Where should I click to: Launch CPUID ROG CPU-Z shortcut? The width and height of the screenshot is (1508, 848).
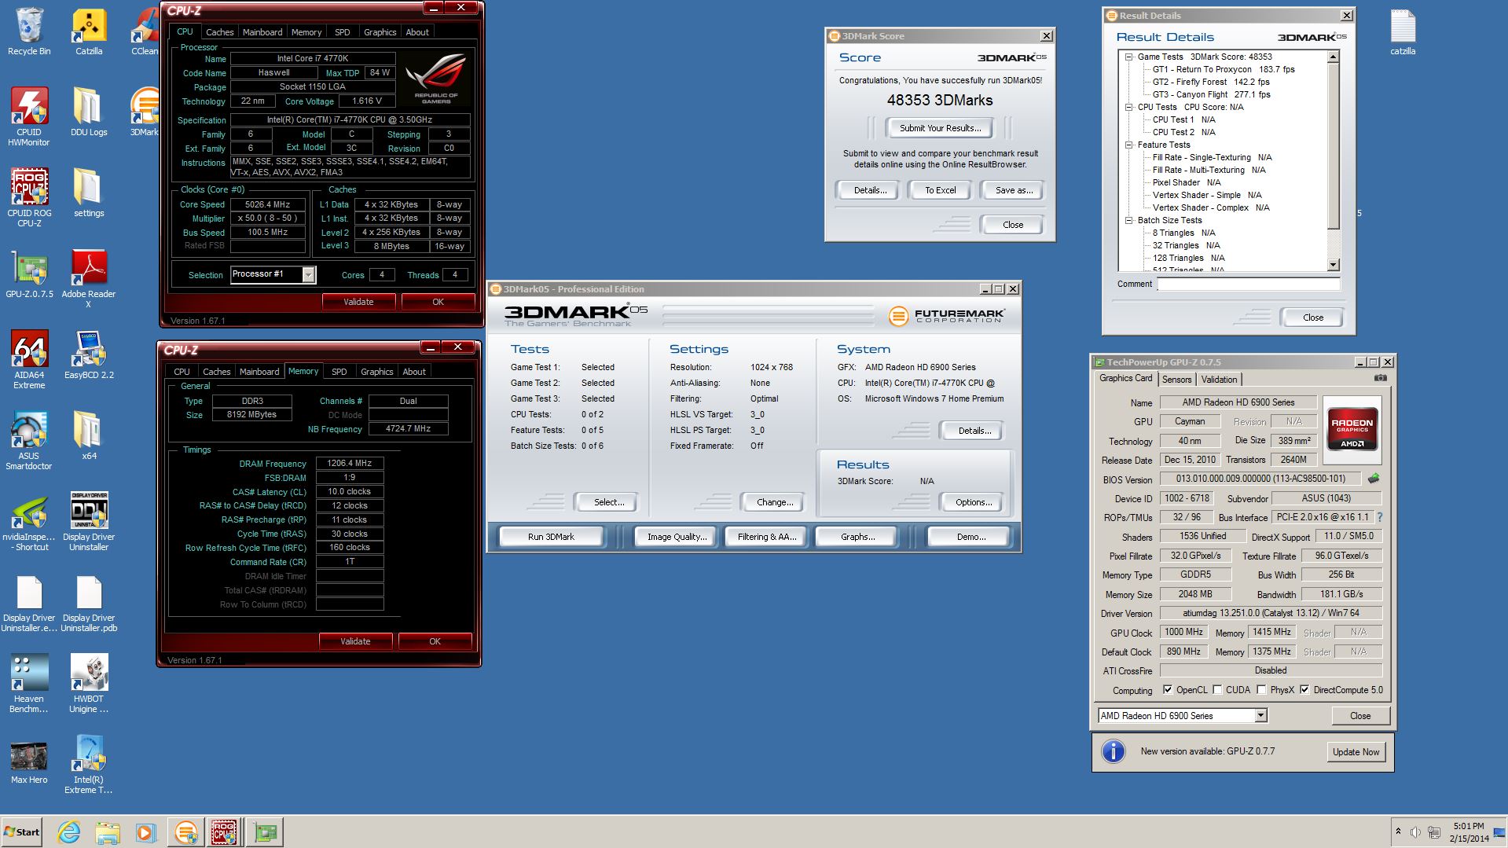29,197
